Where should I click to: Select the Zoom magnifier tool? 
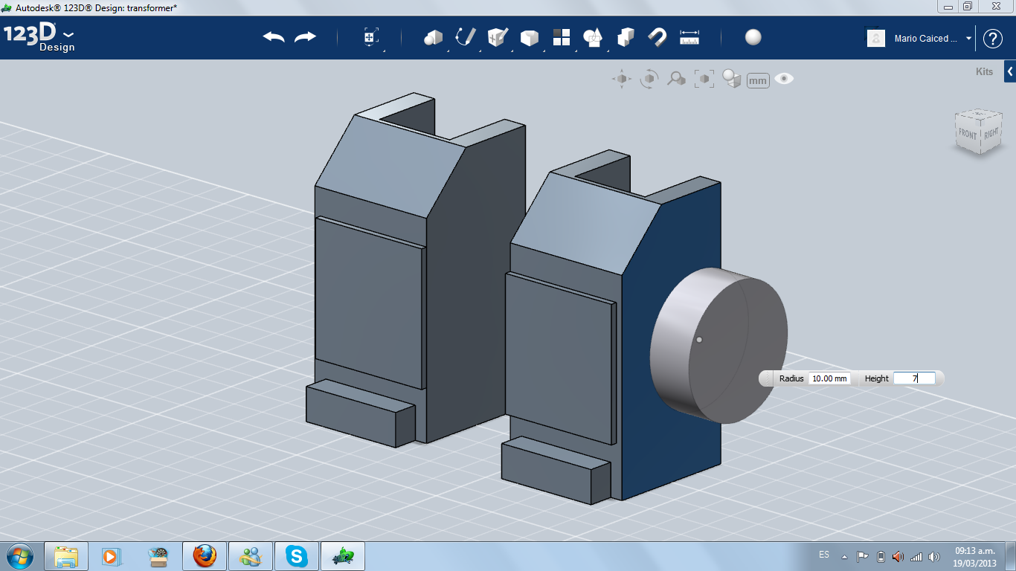676,79
